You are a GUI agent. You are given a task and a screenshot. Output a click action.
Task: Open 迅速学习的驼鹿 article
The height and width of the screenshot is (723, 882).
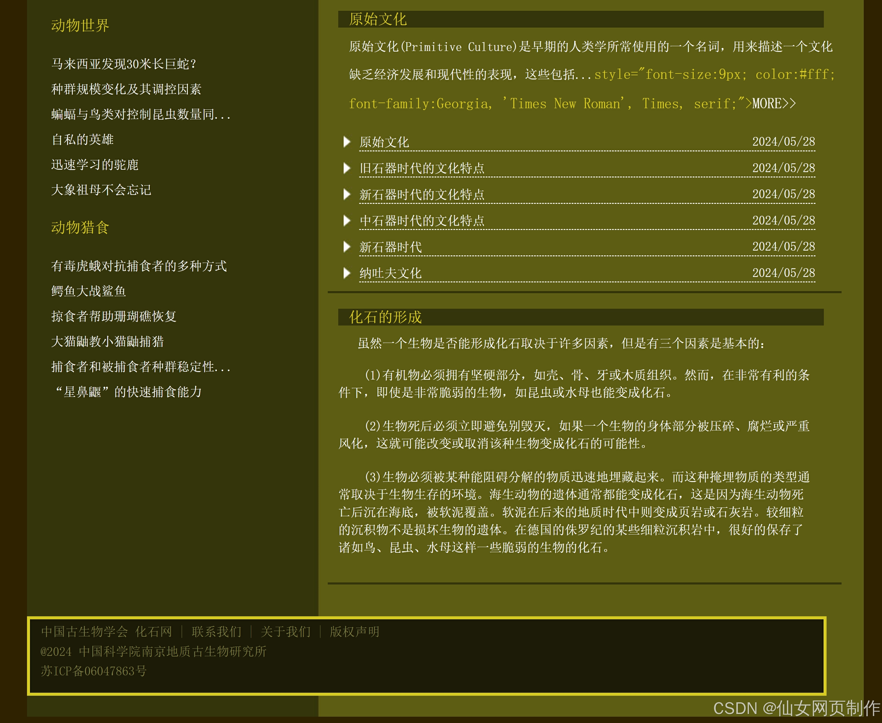point(95,165)
